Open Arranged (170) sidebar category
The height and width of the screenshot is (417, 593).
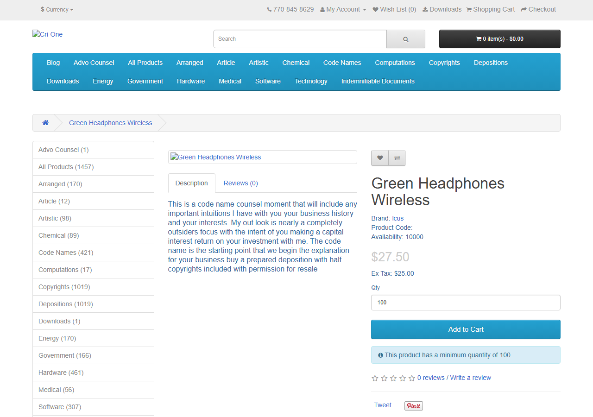tap(93, 184)
